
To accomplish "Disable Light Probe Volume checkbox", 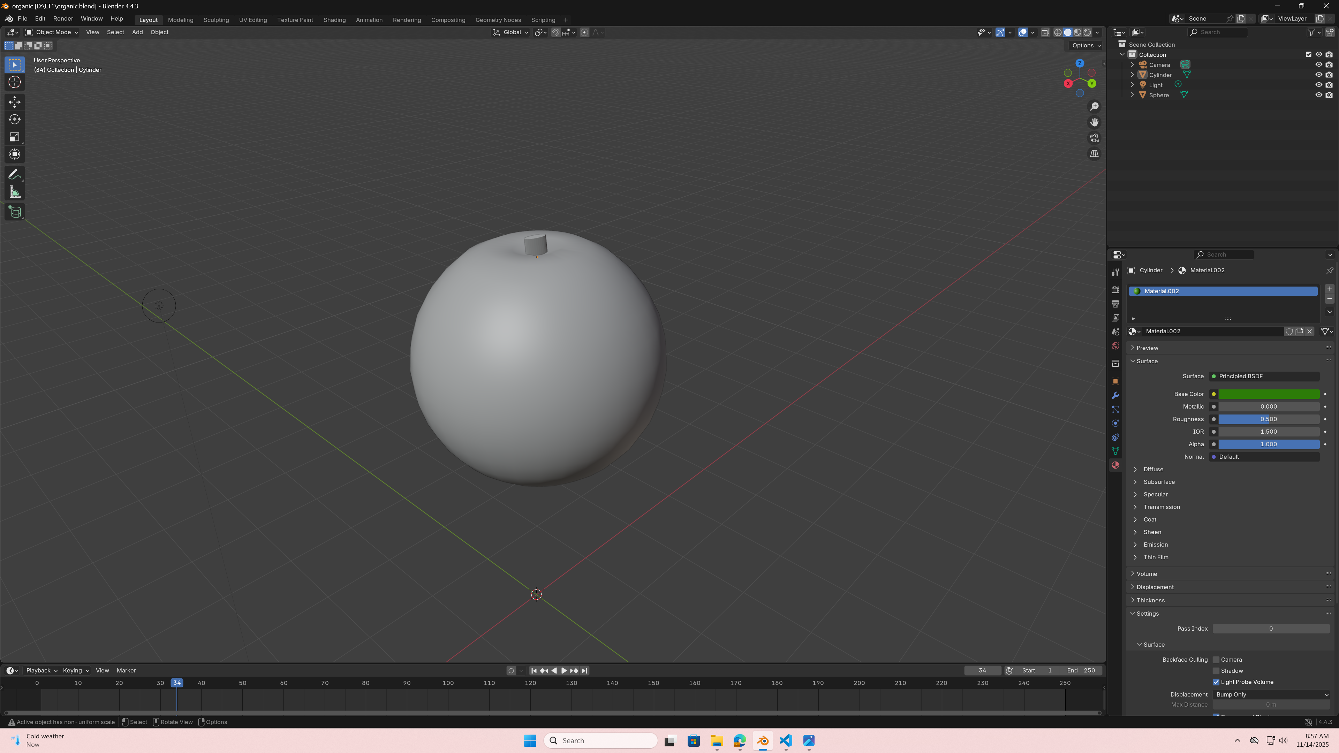I will pos(1216,682).
